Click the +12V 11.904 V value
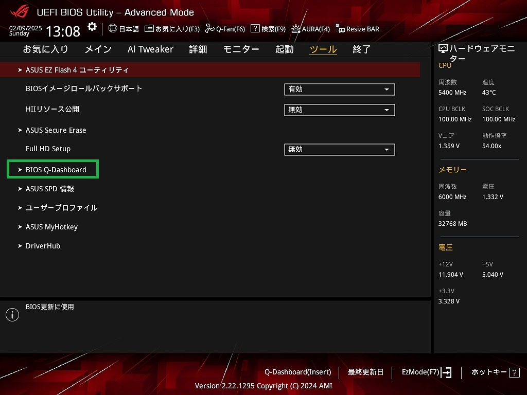The image size is (527, 395). pyautogui.click(x=451, y=275)
